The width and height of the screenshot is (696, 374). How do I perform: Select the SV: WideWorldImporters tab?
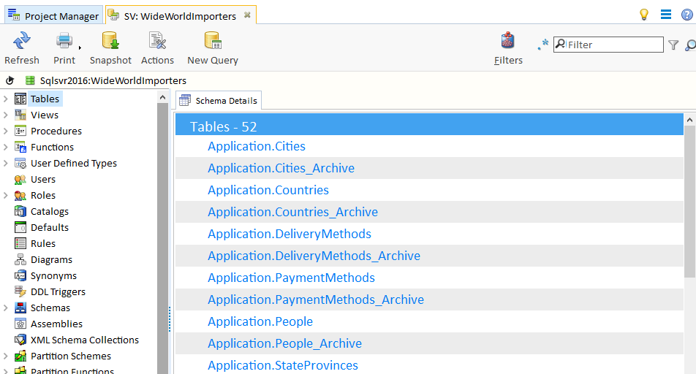(180, 16)
